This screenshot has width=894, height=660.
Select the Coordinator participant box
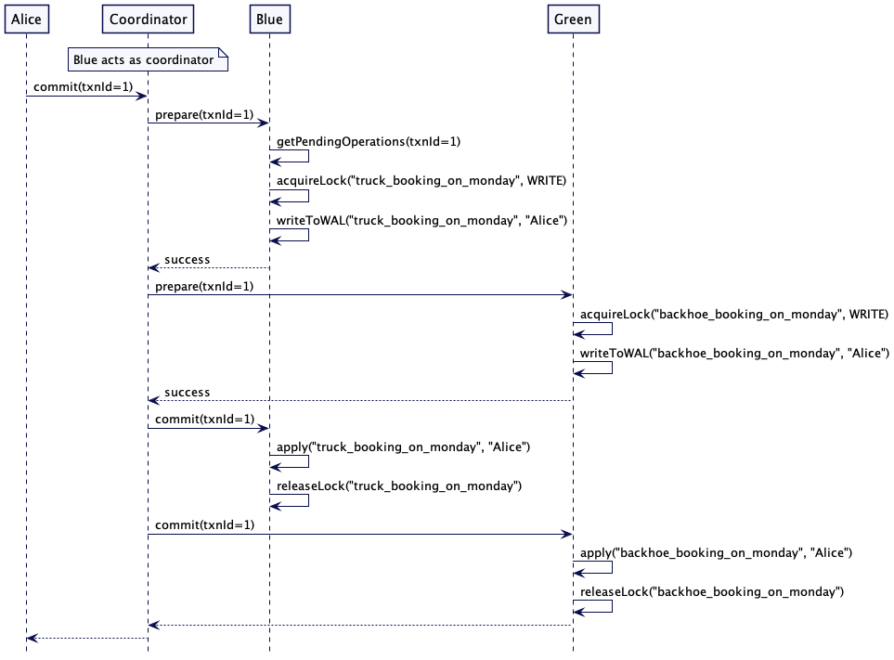(x=148, y=19)
